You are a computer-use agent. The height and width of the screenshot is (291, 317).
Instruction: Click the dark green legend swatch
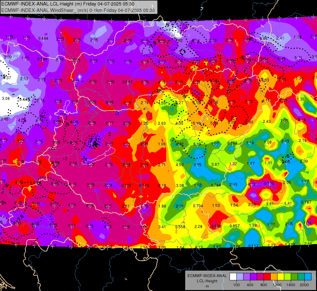pos(294,277)
